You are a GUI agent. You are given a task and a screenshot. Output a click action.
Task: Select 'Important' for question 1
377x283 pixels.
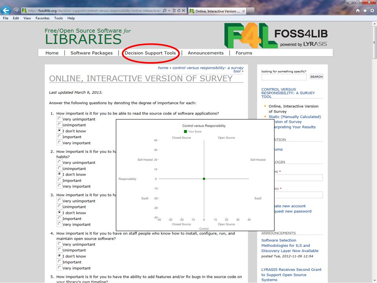coord(59,136)
